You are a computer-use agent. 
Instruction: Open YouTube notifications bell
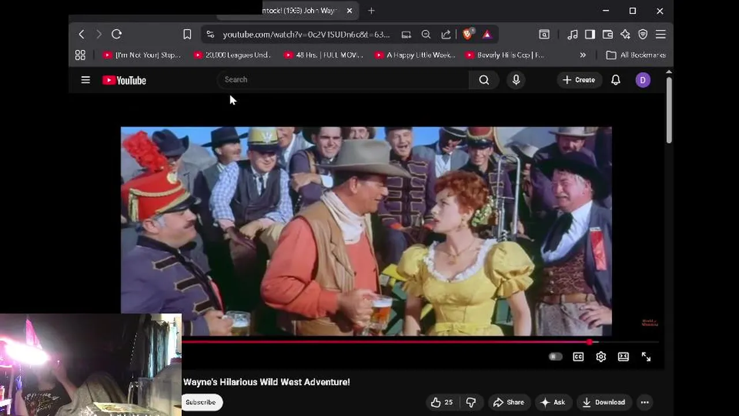615,80
